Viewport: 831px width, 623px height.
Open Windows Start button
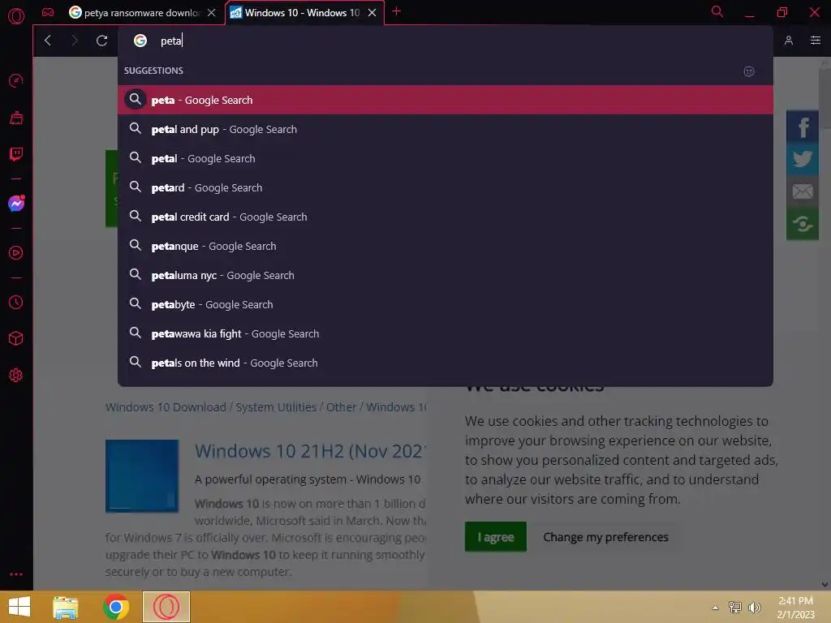point(19,607)
